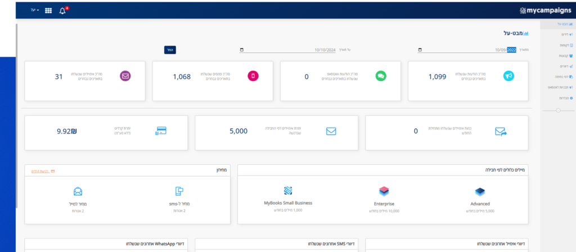This screenshot has width=576, height=252.
Task: Click דיוורי WhatsApp אחרונים שנשלחו panel heading
Action: (x=155, y=244)
